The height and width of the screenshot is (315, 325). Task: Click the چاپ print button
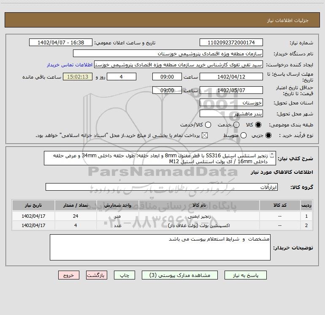click(125, 275)
